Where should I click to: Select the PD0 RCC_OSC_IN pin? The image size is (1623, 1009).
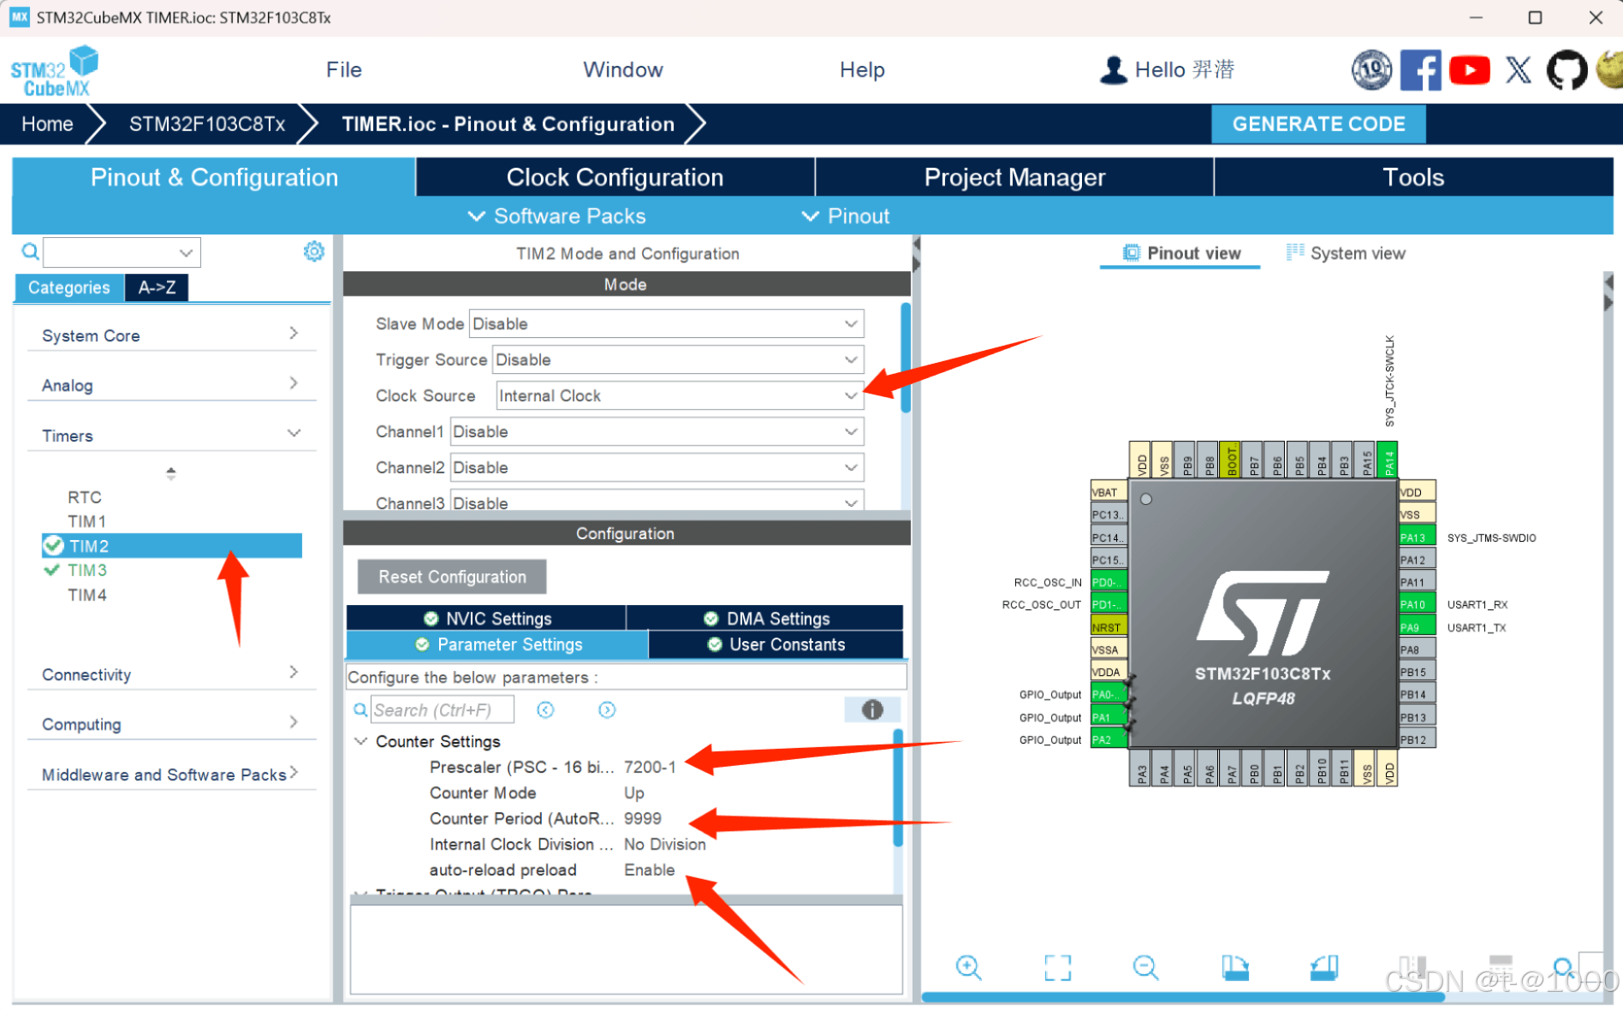(1109, 582)
